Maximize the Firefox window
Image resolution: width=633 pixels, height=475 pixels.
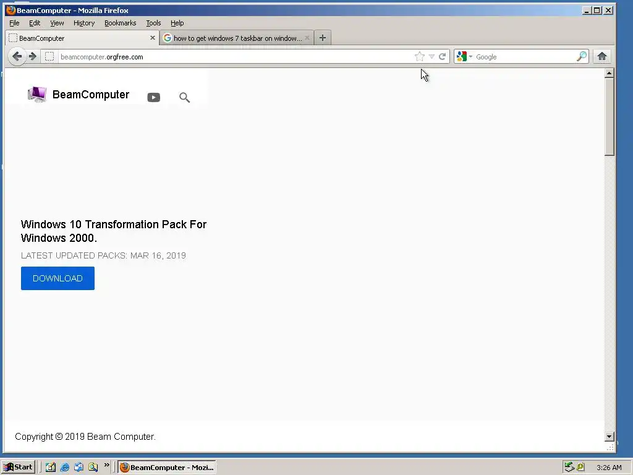(597, 11)
